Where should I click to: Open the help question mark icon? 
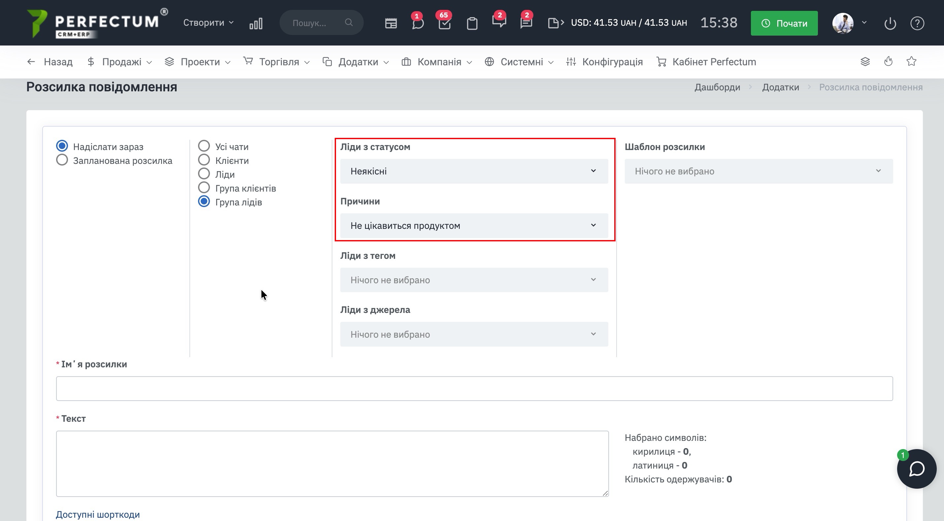[x=917, y=23]
